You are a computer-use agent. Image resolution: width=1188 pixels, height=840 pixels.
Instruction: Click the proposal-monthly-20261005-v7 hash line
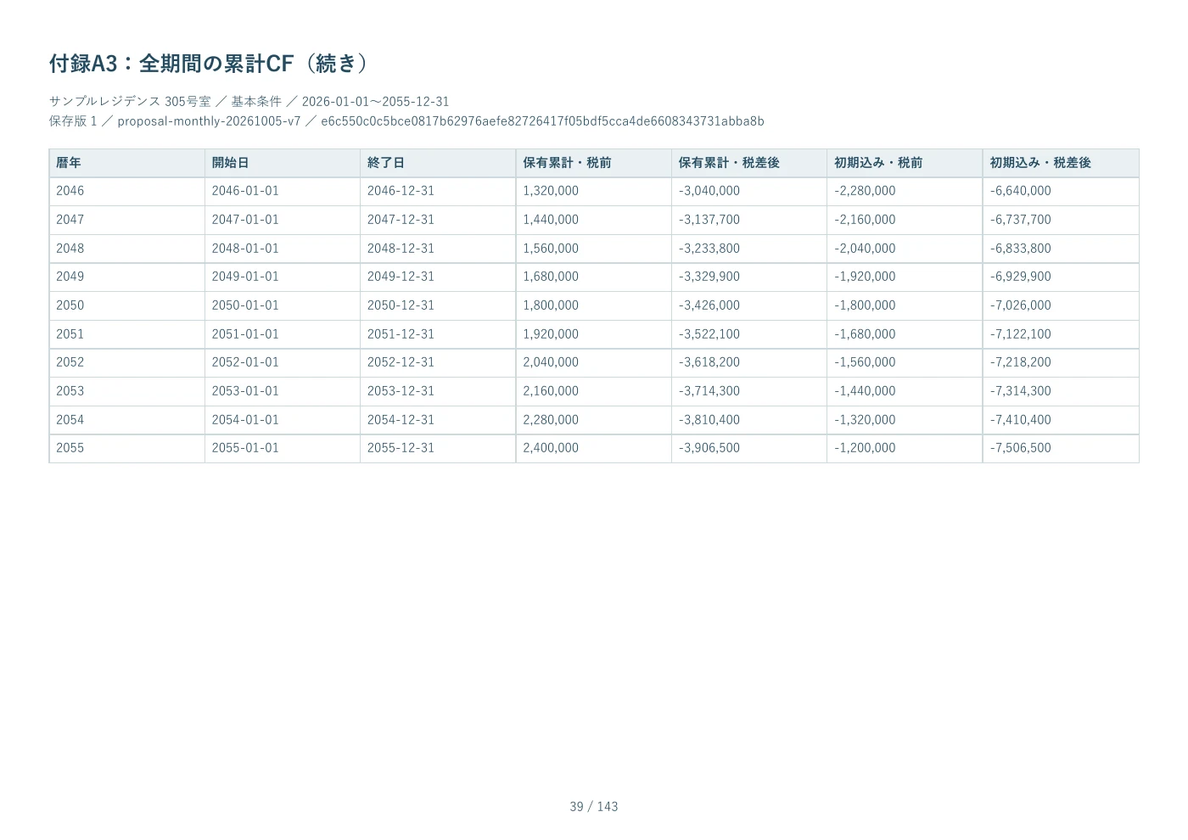point(406,121)
